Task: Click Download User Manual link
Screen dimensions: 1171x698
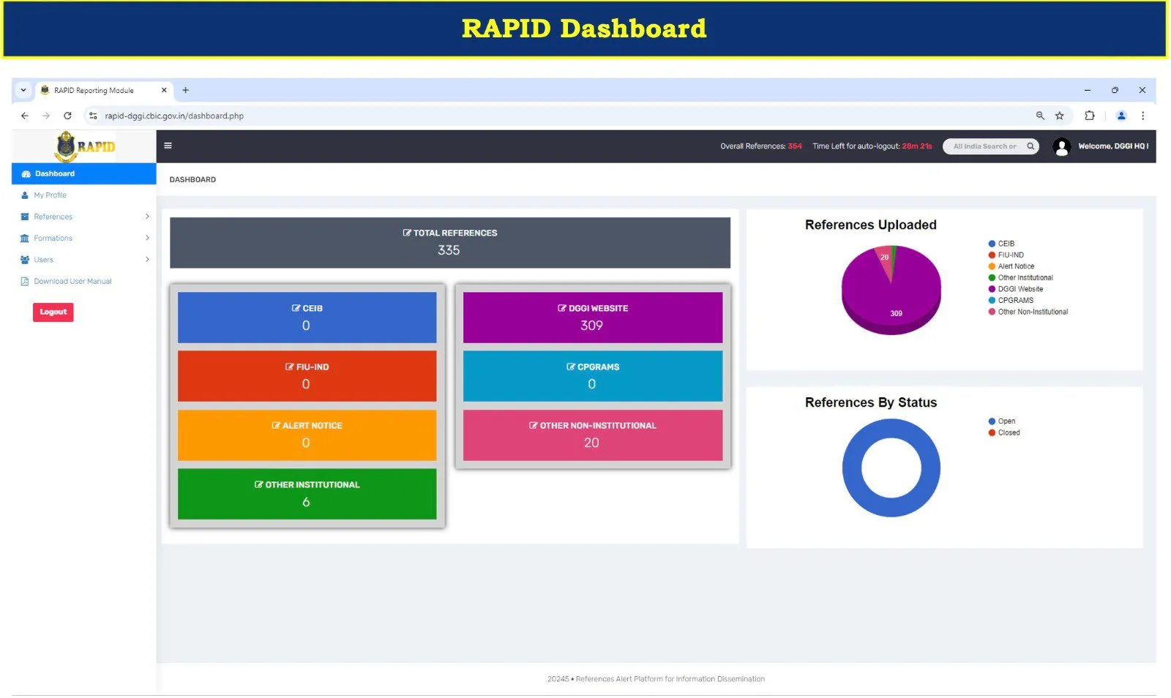Action: (x=72, y=282)
